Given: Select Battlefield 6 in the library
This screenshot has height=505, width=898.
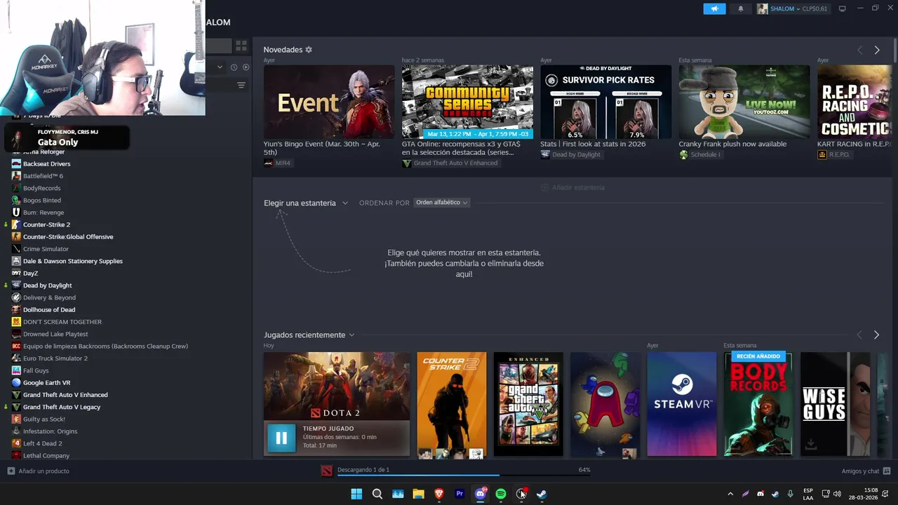Looking at the screenshot, I should click(43, 176).
